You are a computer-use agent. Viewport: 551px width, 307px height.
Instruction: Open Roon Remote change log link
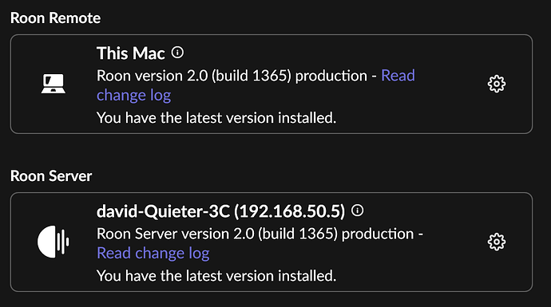133,96
